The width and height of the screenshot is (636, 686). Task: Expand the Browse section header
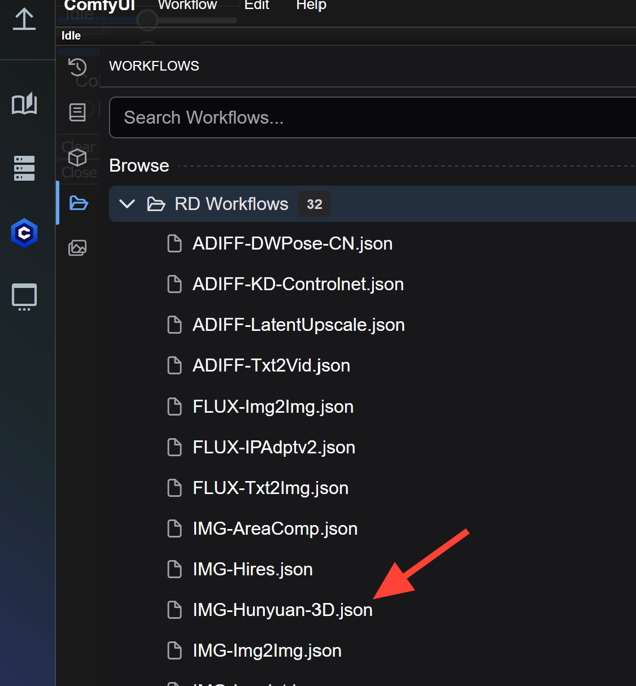(x=139, y=165)
